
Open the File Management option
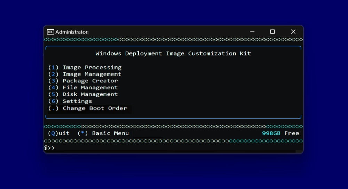click(x=83, y=87)
